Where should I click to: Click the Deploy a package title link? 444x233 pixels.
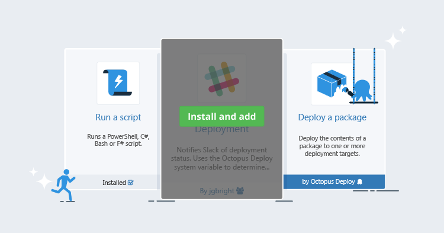(332, 117)
